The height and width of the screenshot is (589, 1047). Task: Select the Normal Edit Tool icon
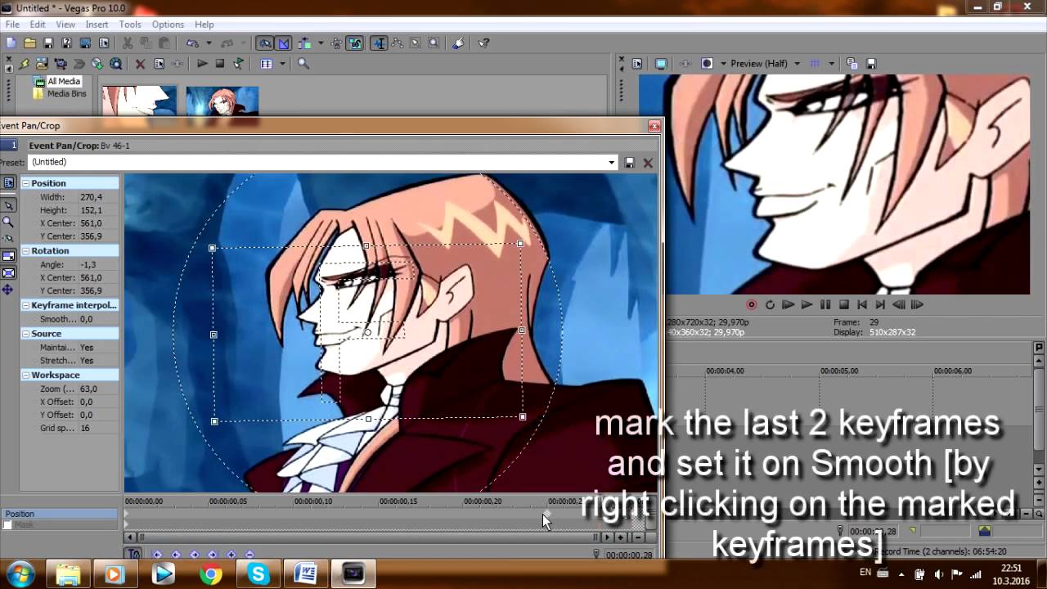click(380, 43)
